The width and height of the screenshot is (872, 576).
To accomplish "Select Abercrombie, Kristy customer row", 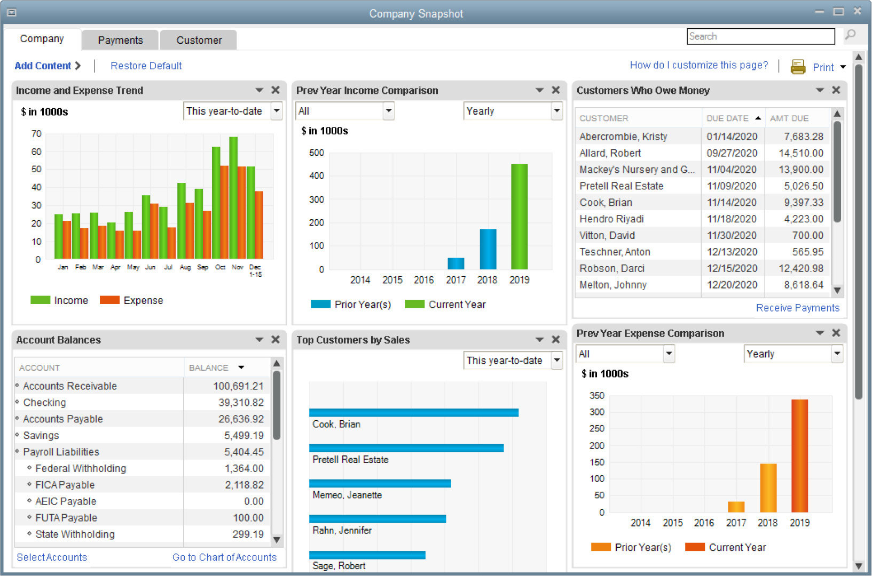I will point(702,137).
